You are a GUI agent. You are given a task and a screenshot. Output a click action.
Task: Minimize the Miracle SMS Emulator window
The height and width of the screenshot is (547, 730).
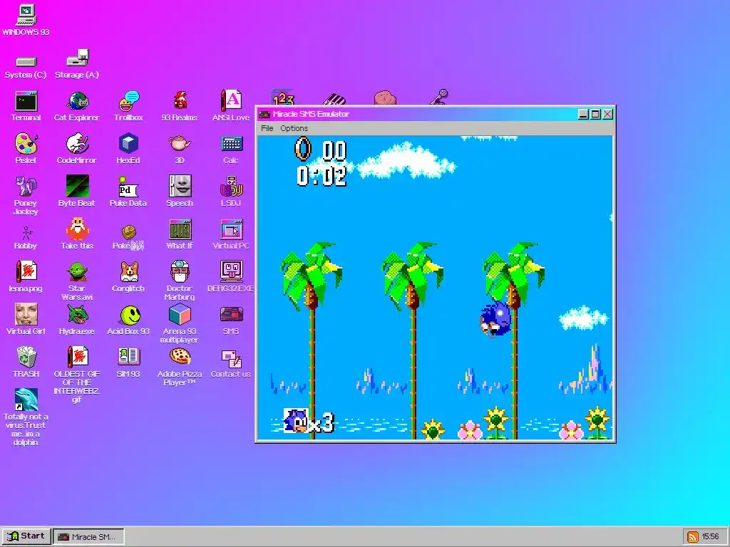[x=583, y=115]
